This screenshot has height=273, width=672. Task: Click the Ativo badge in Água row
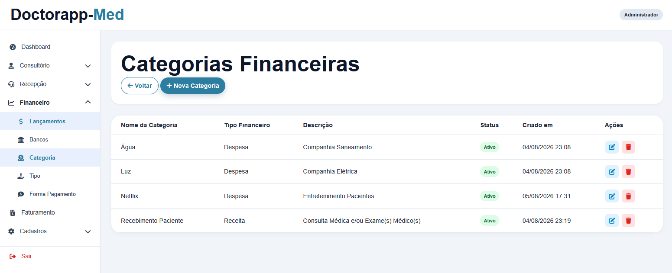[x=489, y=147]
